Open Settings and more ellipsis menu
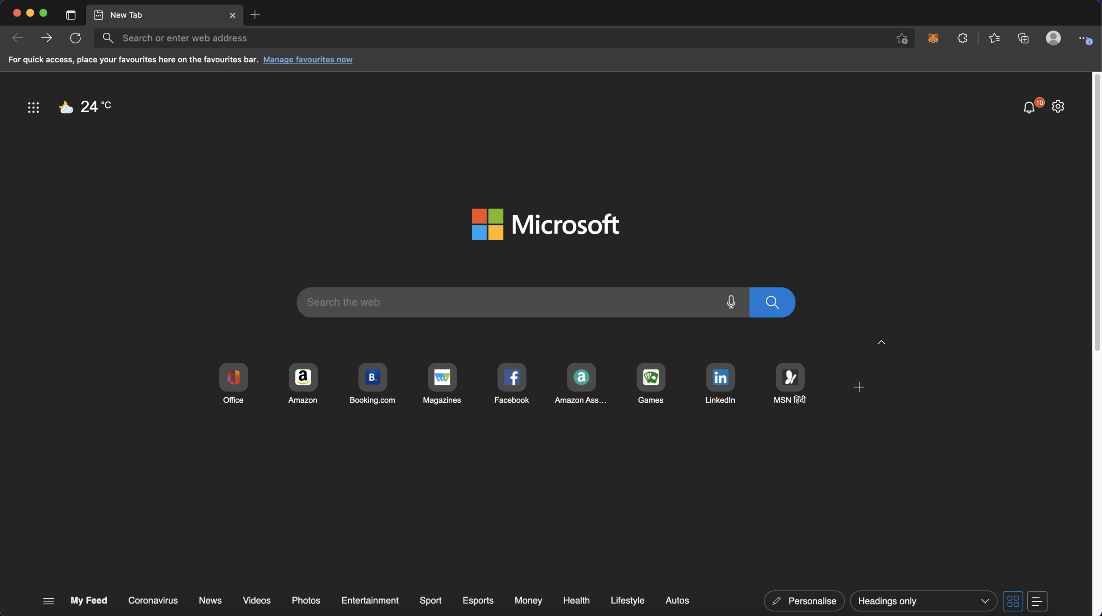1102x616 pixels. tap(1085, 39)
